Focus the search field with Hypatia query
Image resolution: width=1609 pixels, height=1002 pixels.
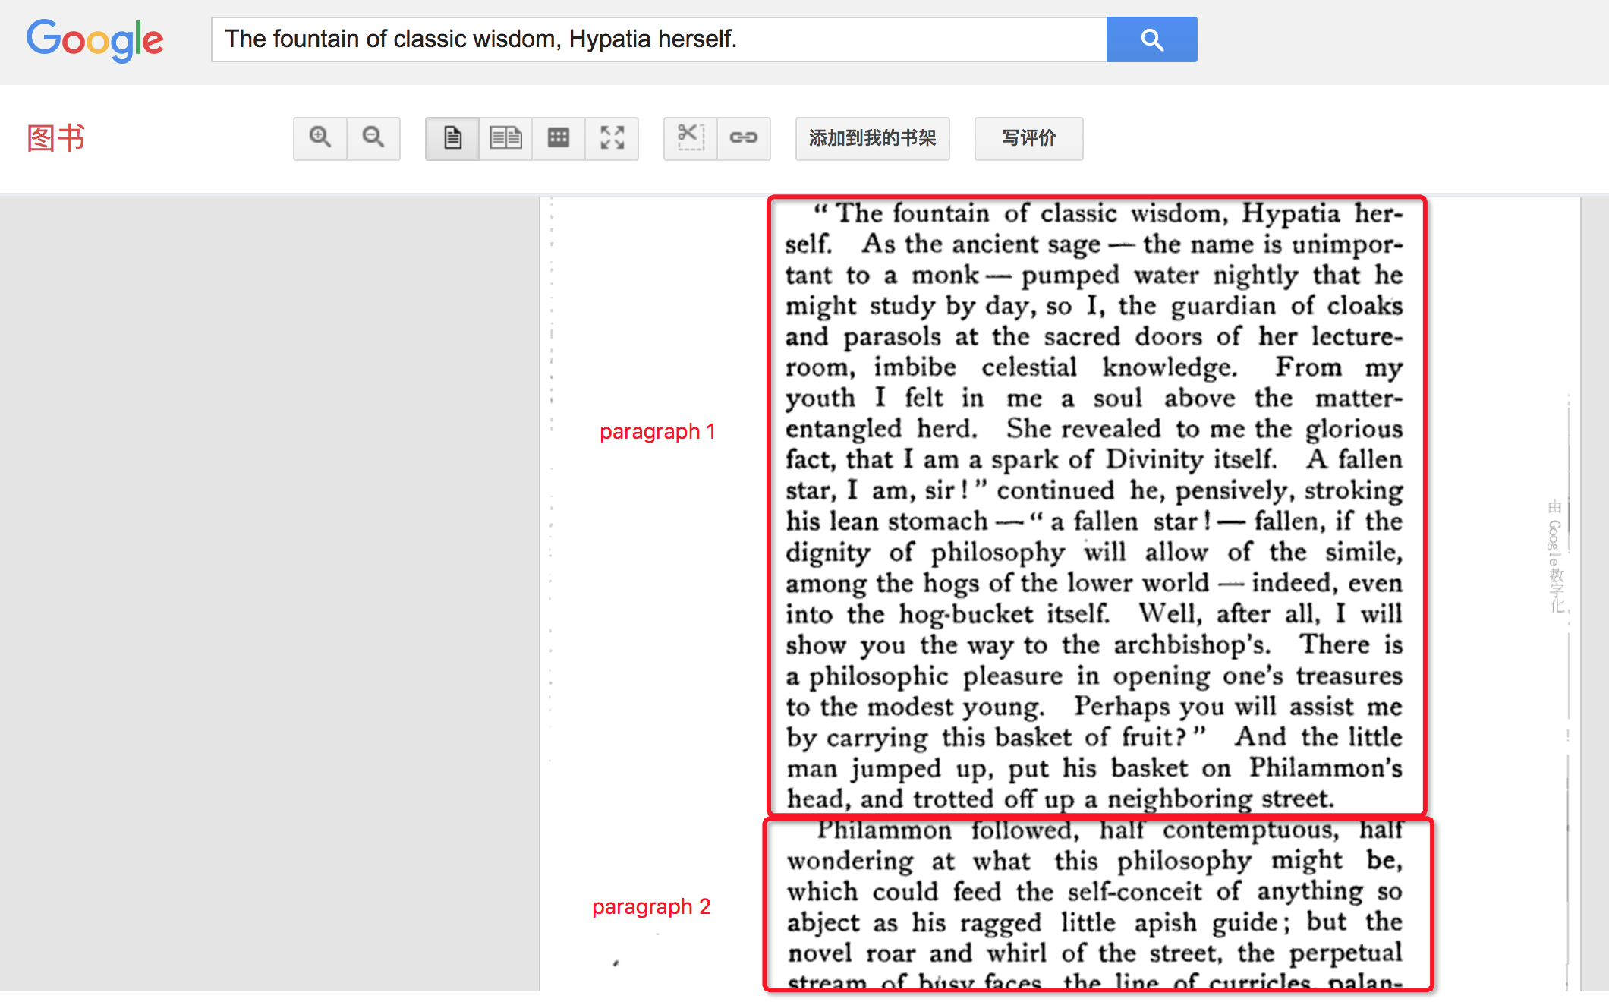(x=659, y=39)
